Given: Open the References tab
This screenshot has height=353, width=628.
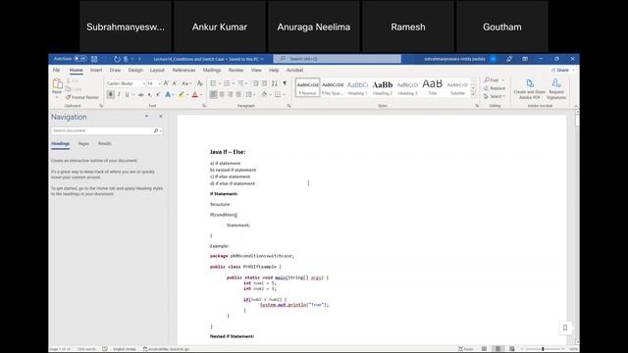Looking at the screenshot, I should point(183,70).
